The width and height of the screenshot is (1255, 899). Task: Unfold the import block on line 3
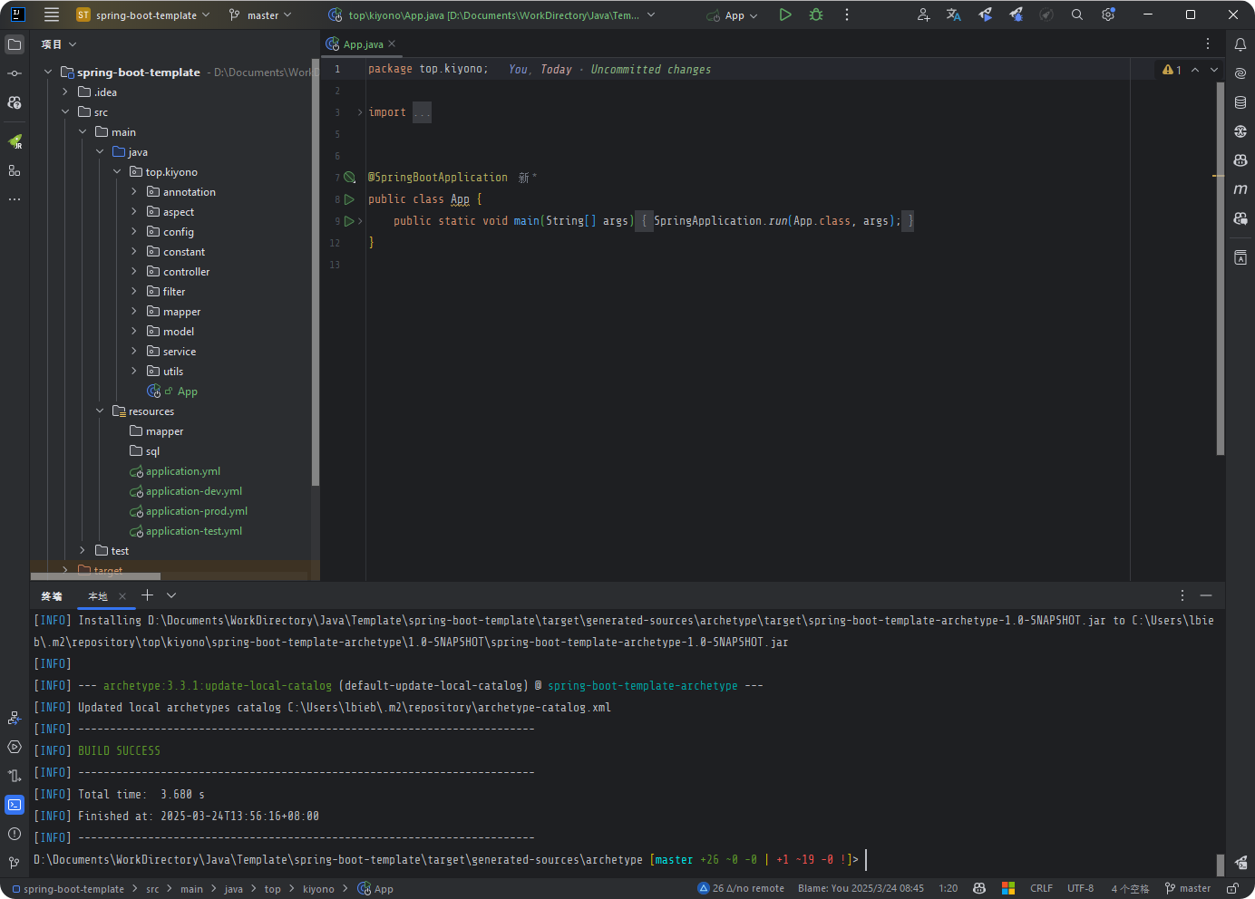click(x=360, y=112)
